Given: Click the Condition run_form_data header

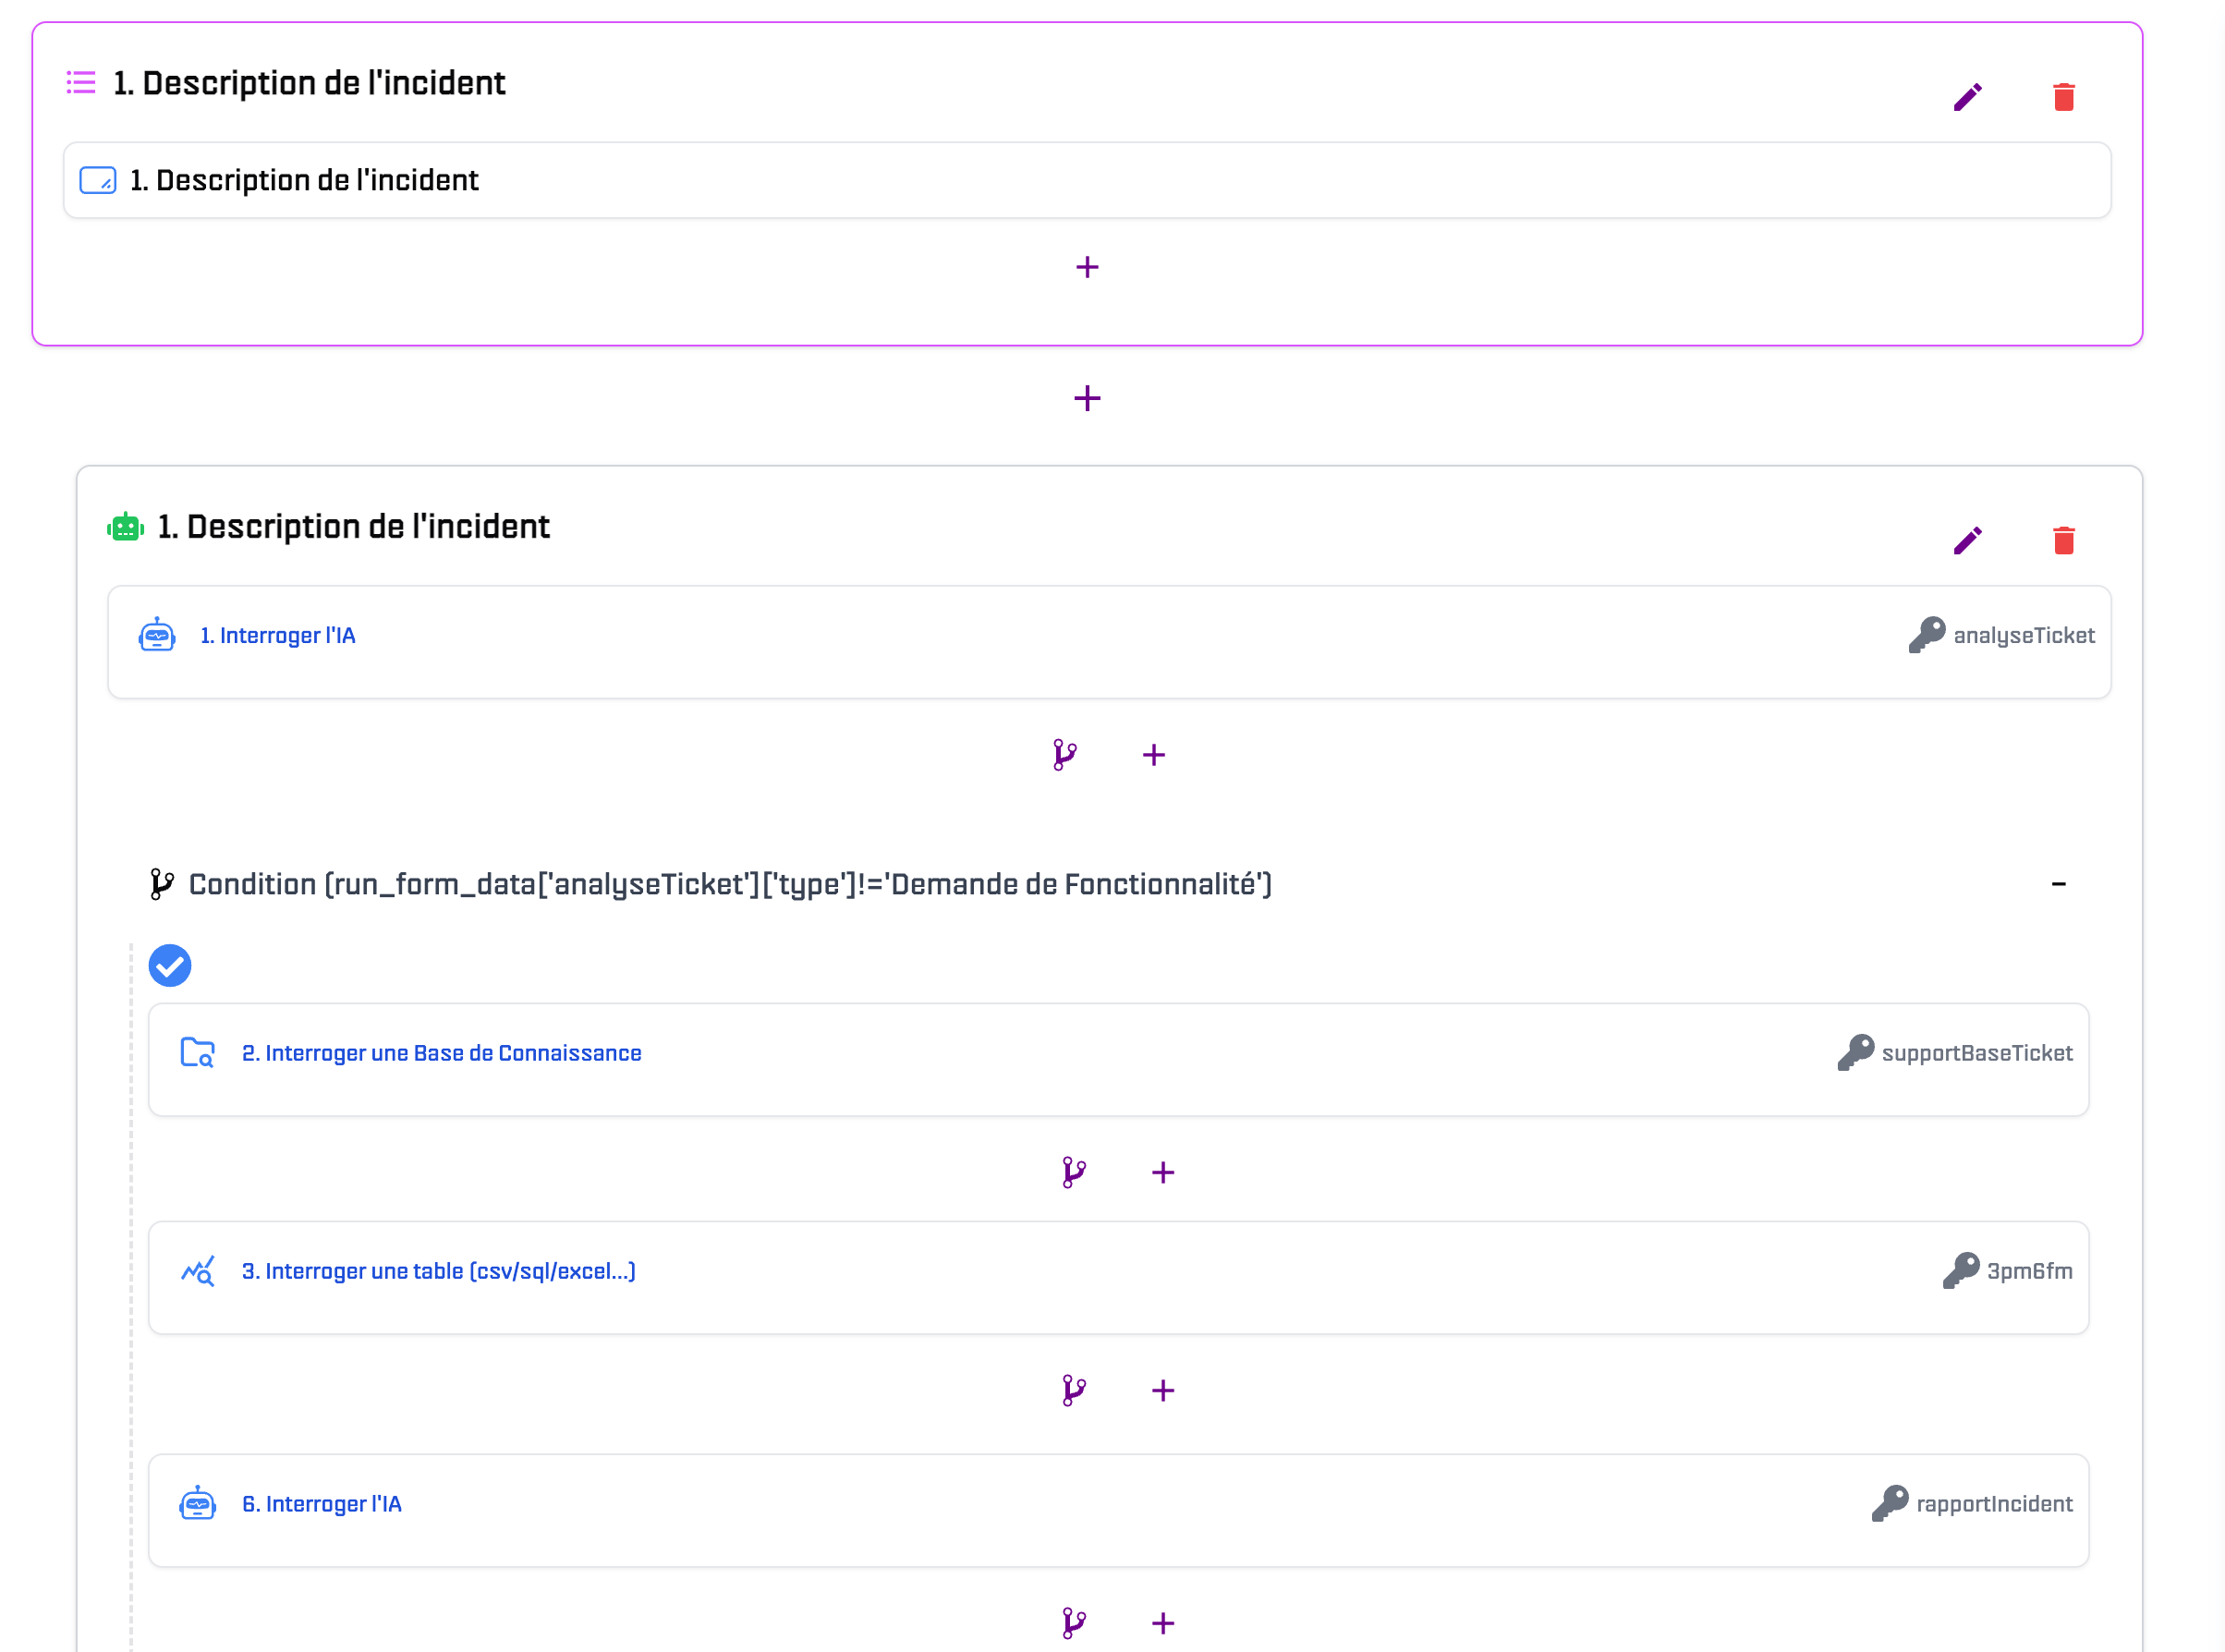Looking at the screenshot, I should pyautogui.click(x=729, y=884).
